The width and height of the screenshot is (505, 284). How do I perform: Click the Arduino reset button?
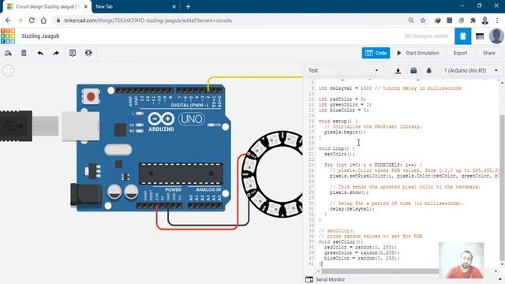(91, 96)
